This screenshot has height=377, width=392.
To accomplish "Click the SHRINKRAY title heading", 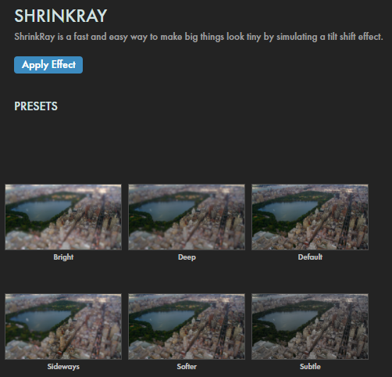I will 61,16.
